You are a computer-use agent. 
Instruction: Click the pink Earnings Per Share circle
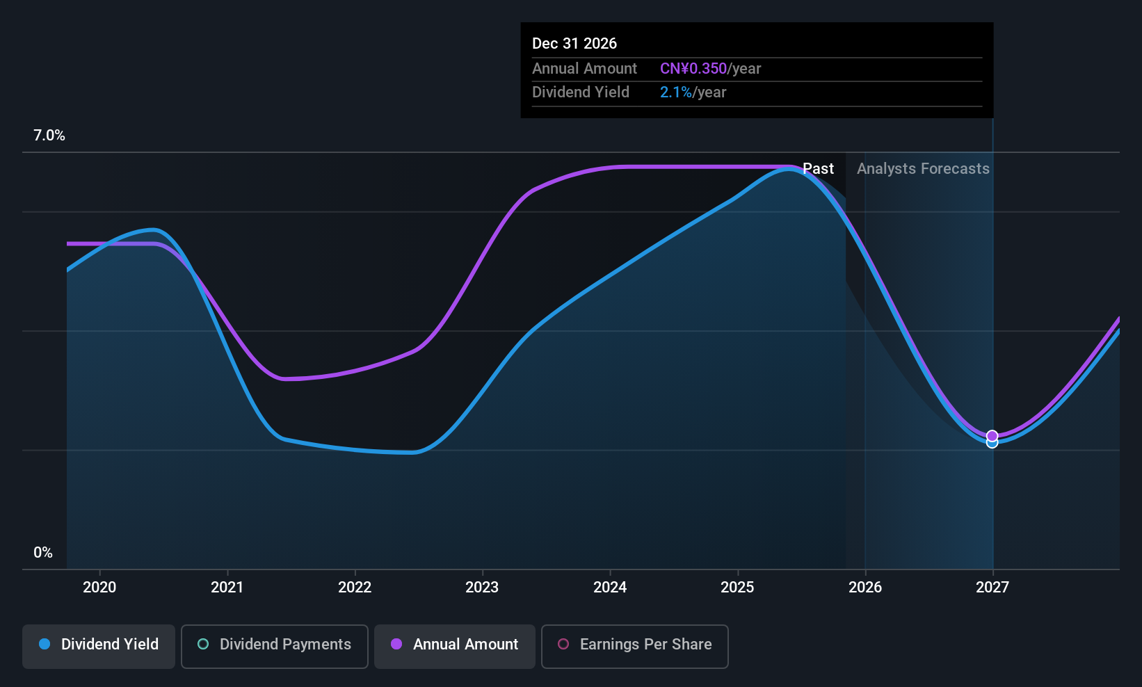[x=563, y=645]
